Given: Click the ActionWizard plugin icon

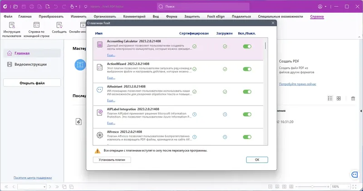Looking at the screenshot, I should point(100,67).
